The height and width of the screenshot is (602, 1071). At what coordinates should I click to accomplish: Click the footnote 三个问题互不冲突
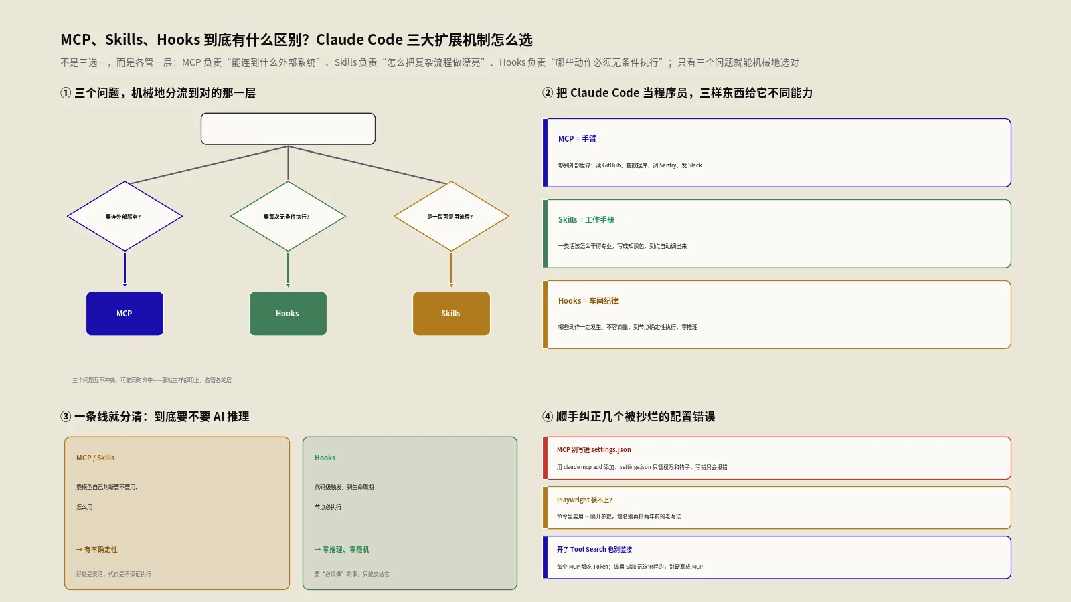coord(152,380)
